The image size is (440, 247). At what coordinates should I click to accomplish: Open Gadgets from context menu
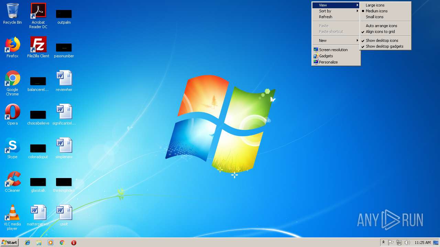[x=336, y=56]
